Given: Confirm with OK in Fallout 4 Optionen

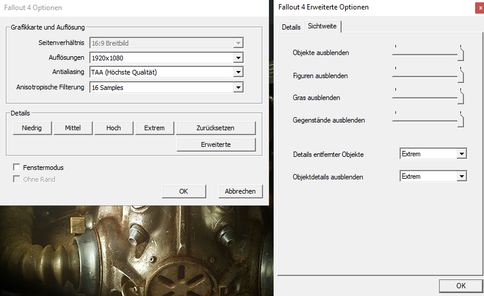Looking at the screenshot, I should (184, 191).
